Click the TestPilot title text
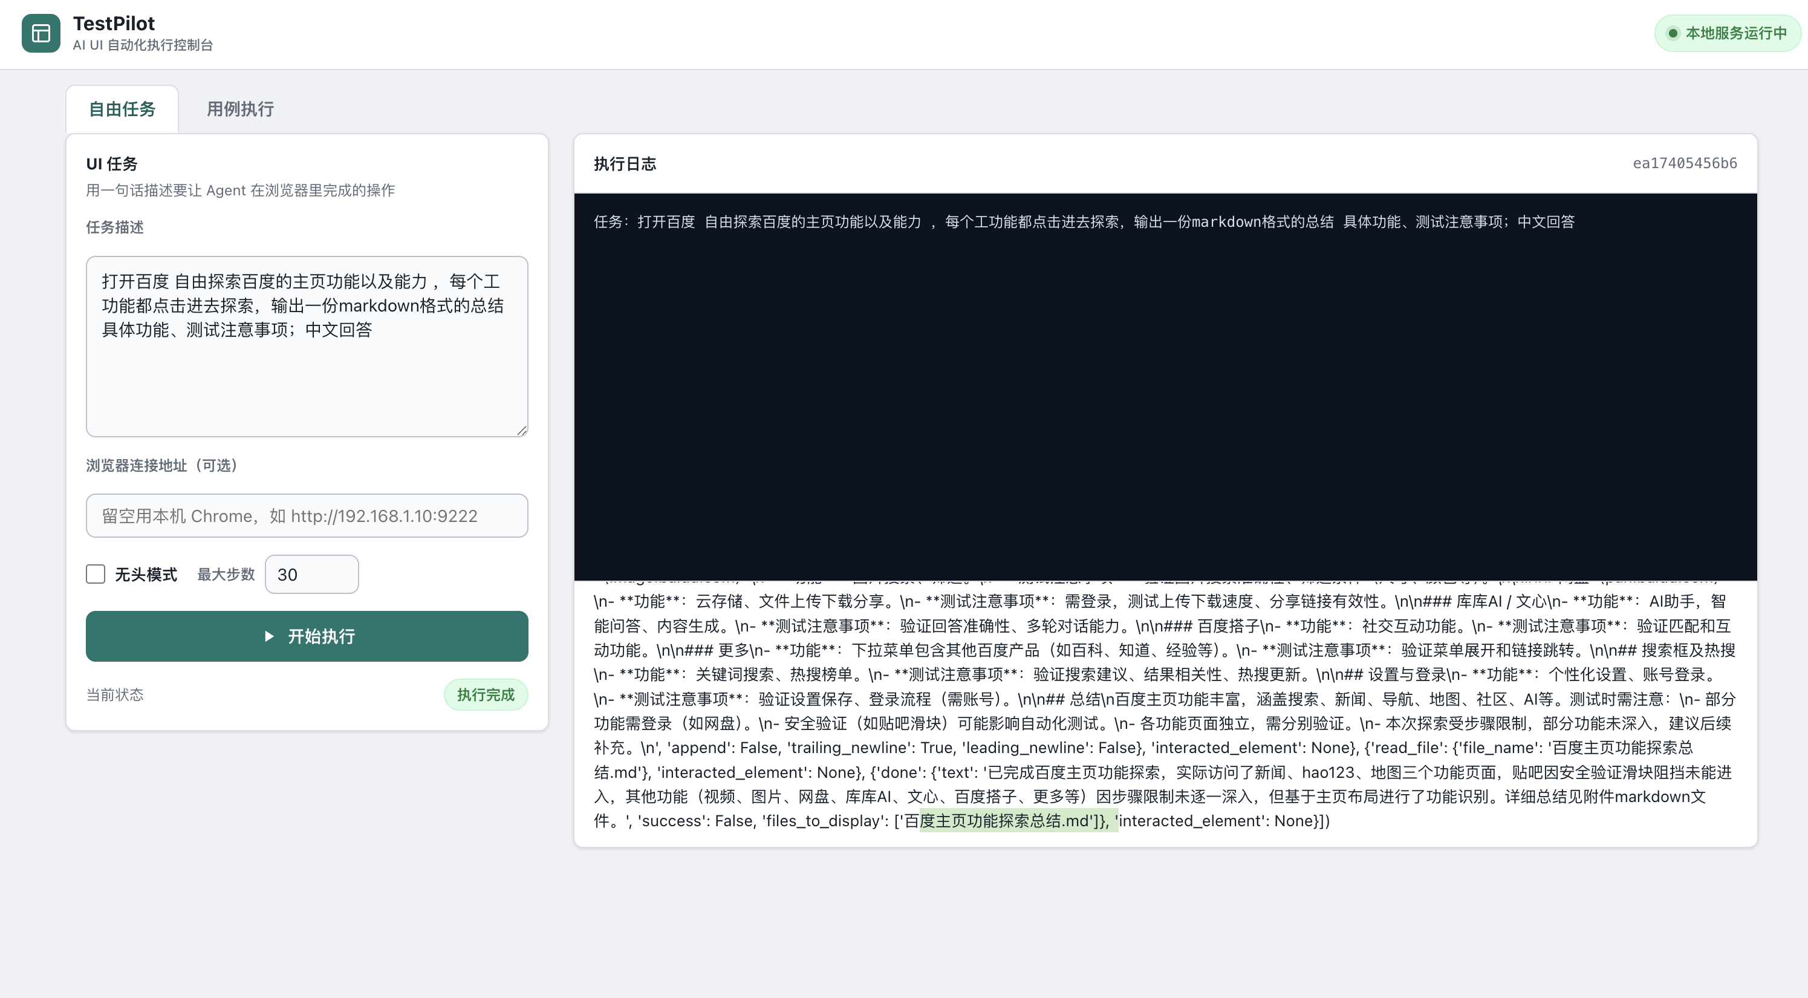Image resolution: width=1808 pixels, height=998 pixels. [x=114, y=23]
